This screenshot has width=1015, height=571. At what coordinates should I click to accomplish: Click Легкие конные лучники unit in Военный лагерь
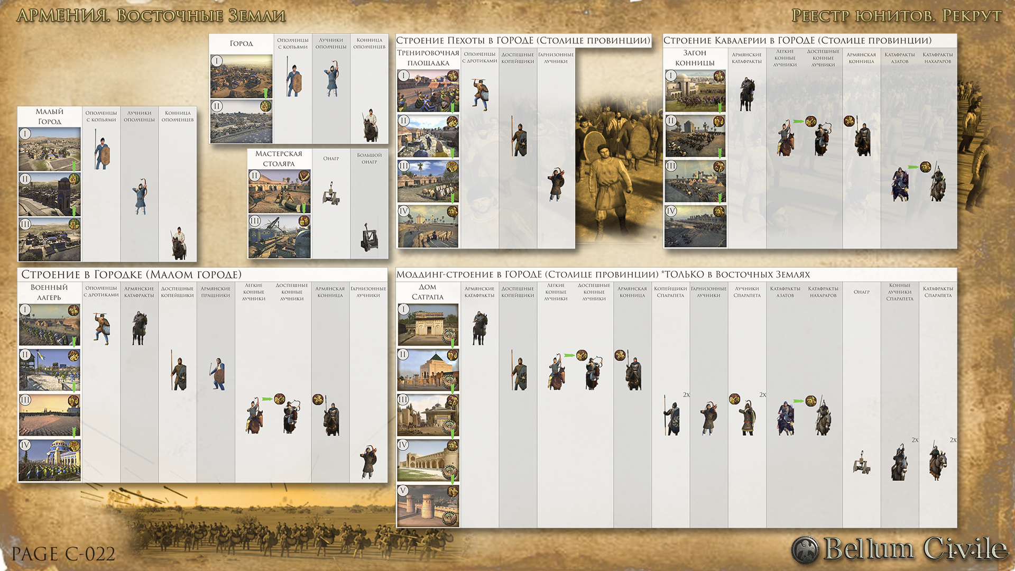coord(254,416)
